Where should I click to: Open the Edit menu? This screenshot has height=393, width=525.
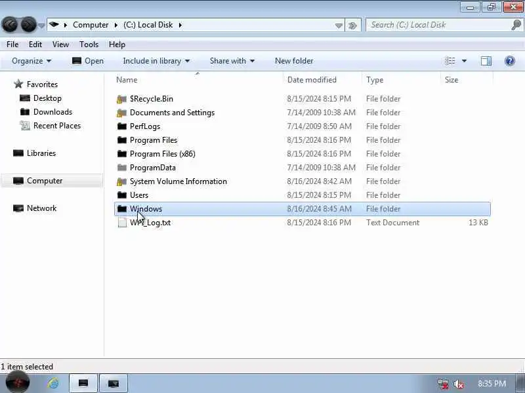coord(35,45)
